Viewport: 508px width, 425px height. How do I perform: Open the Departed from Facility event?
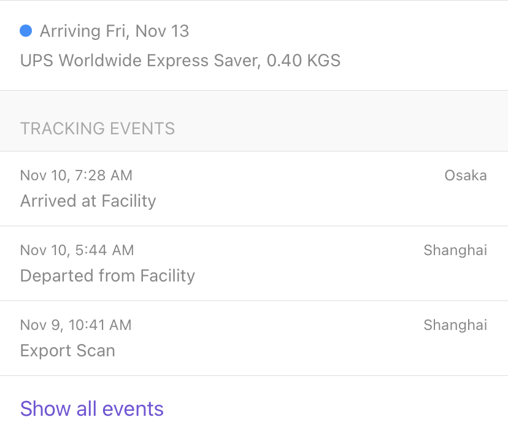[107, 276]
